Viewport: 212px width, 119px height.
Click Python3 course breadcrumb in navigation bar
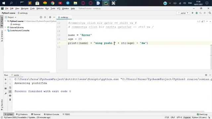8,13
